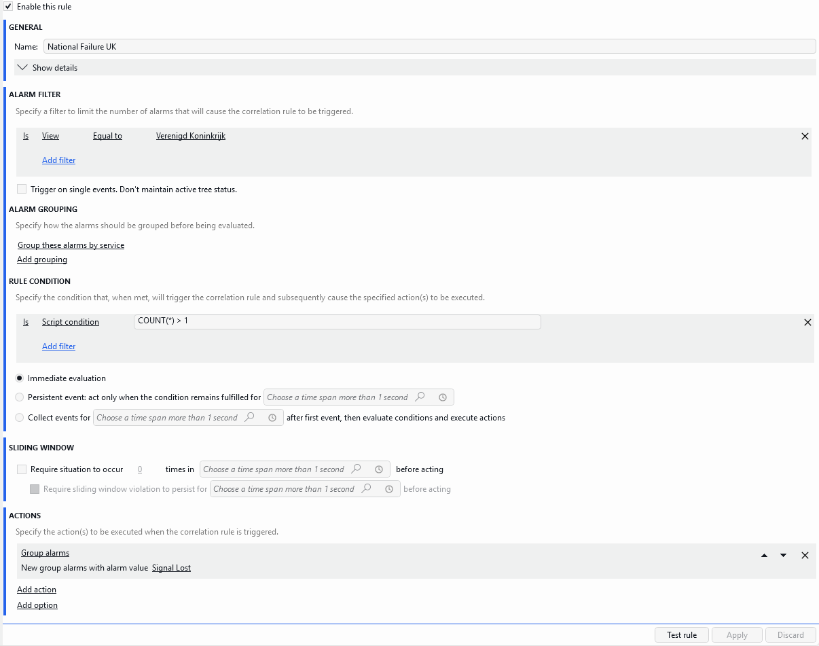Screen dimensions: 819x646
Task: Select the Verenigd Koninkrijk view value
Action: tap(191, 136)
